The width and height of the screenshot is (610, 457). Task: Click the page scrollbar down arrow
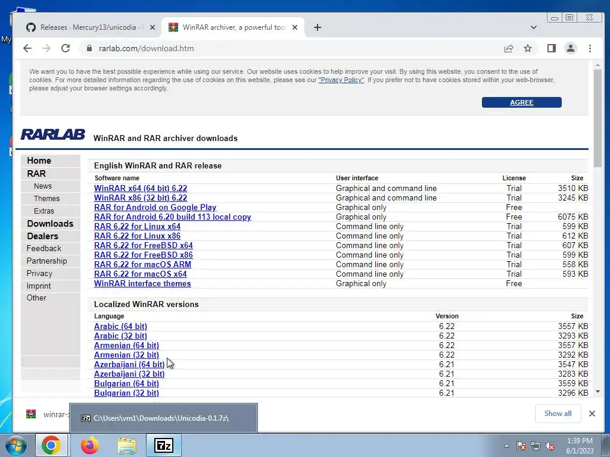[x=598, y=392]
